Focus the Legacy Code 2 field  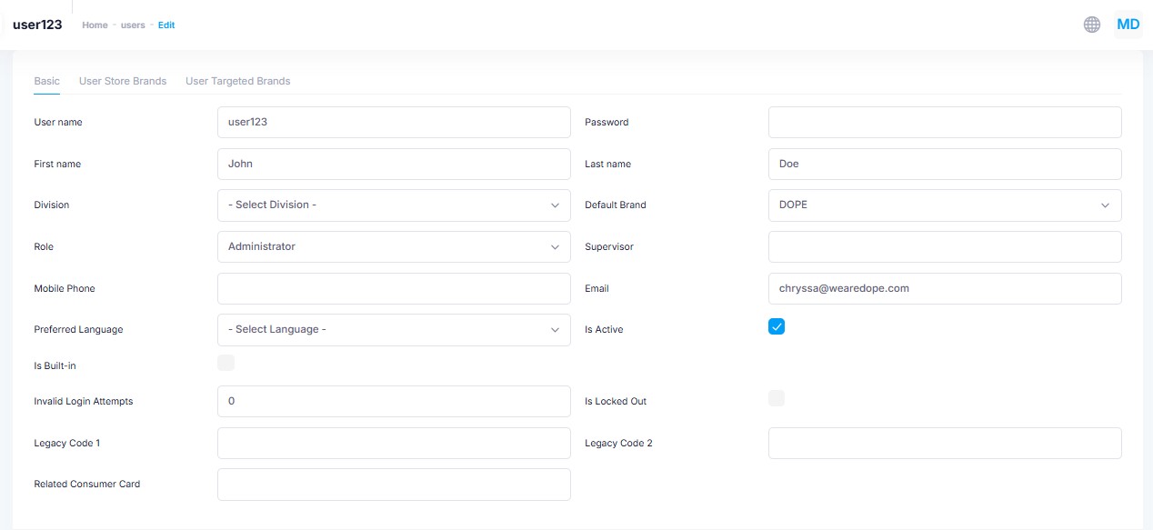pyautogui.click(x=945, y=444)
